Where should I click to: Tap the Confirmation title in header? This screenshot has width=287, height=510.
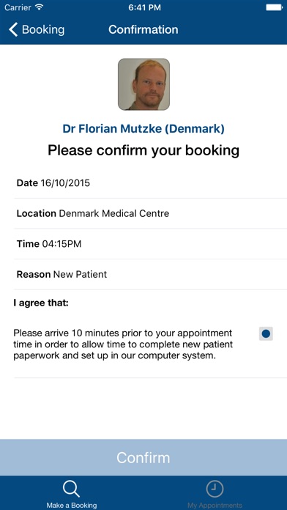pyautogui.click(x=143, y=29)
